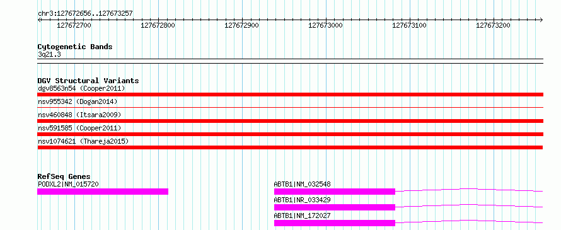Viewport: 561px width, 230px height.
Task: Click the ABTB1|NM_172027 gene label
Action: pyautogui.click(x=303, y=216)
